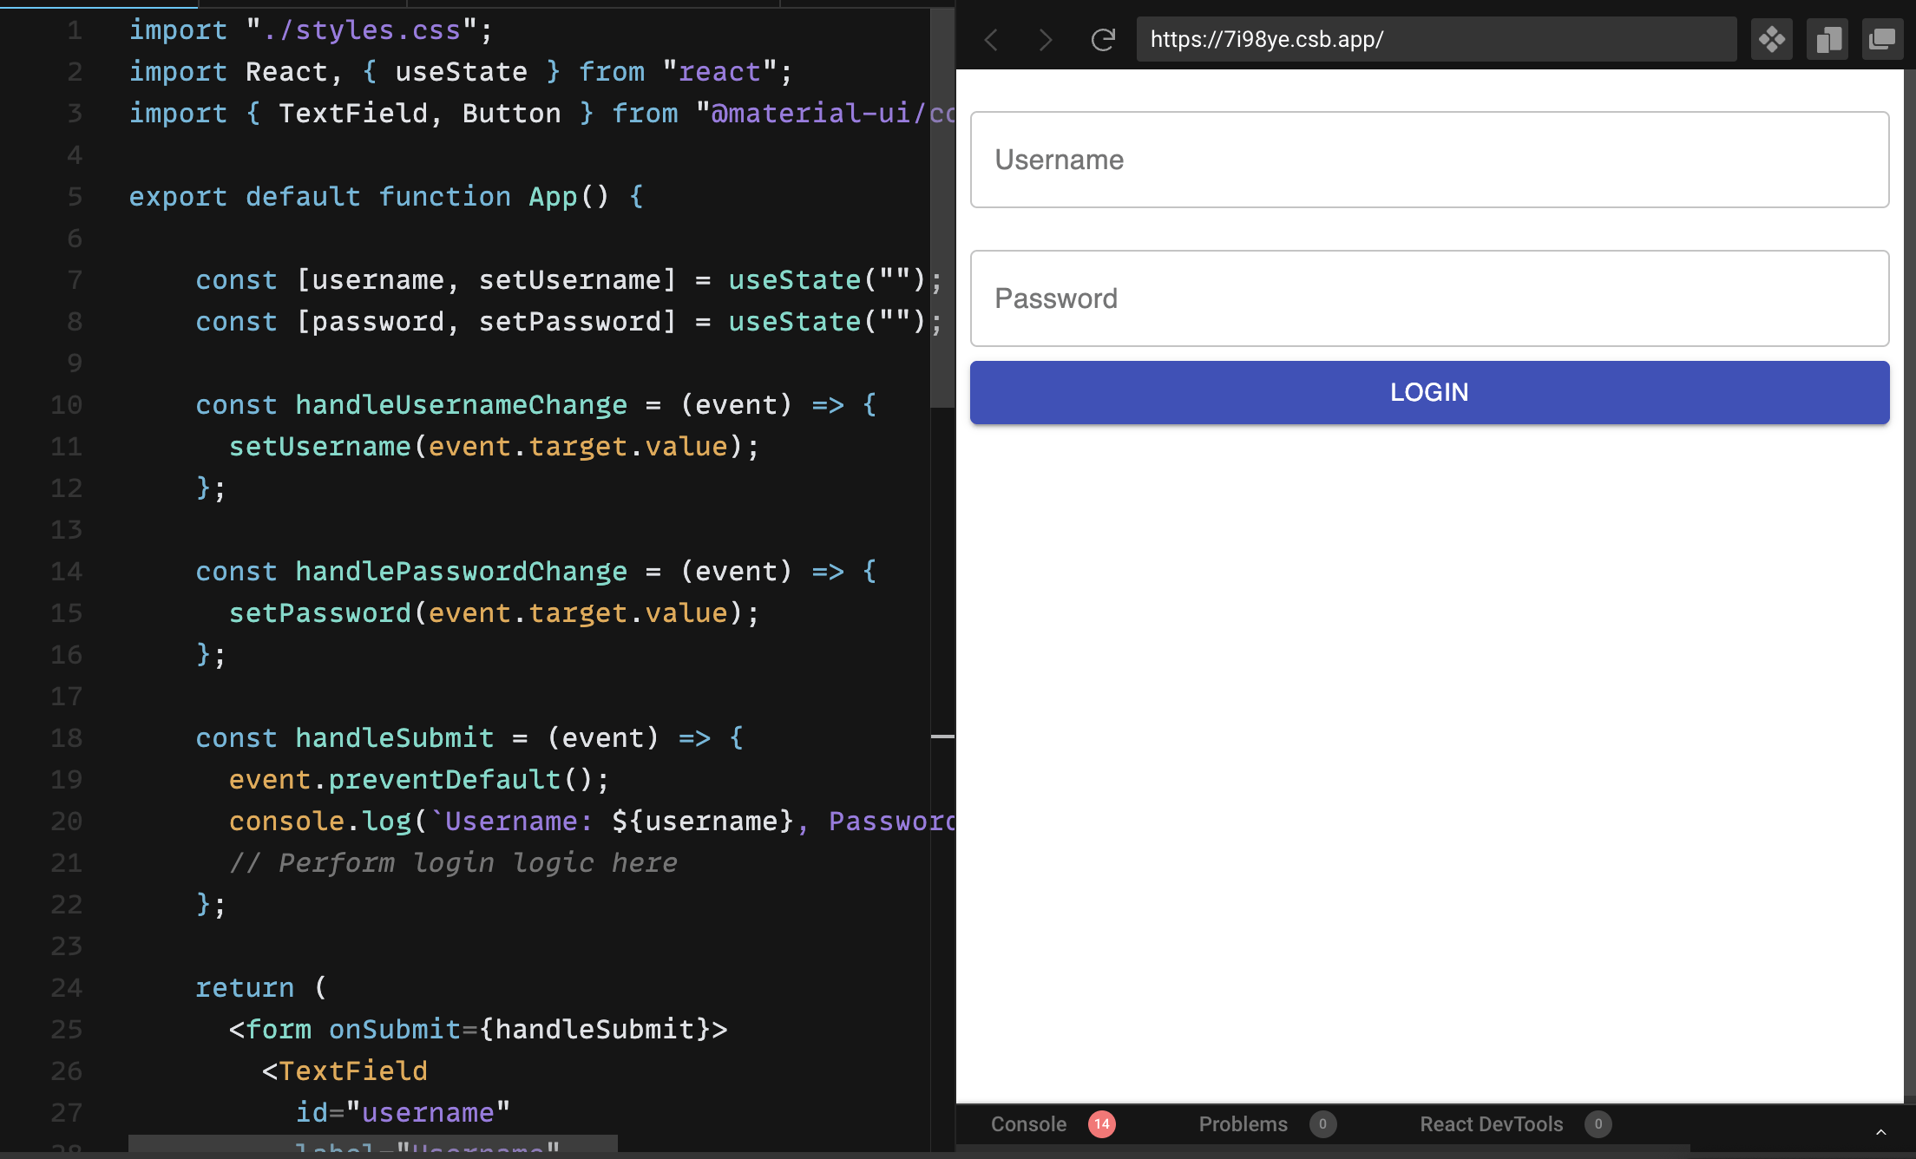Screen dimensions: 1916x1159
Task: Open the React DevTools tab
Action: [x=1491, y=1124]
